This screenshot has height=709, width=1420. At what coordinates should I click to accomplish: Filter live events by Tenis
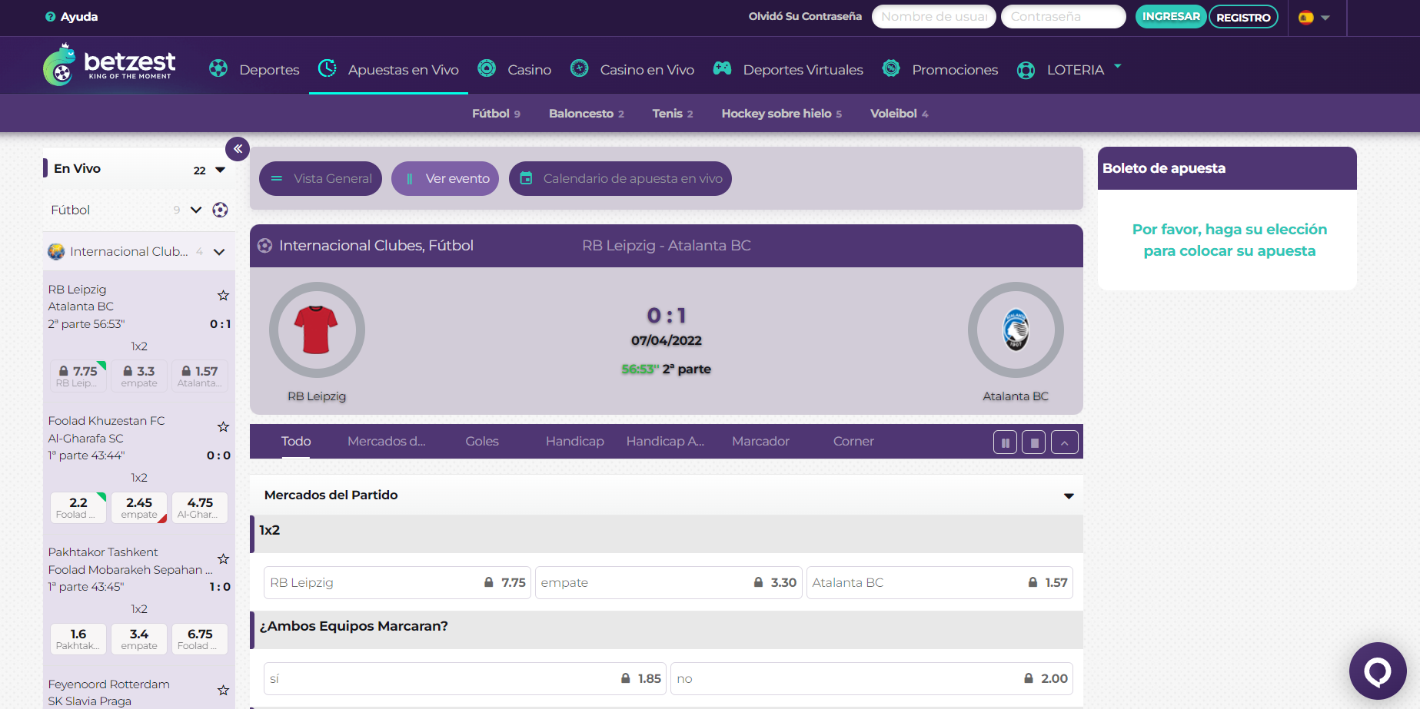click(x=673, y=114)
